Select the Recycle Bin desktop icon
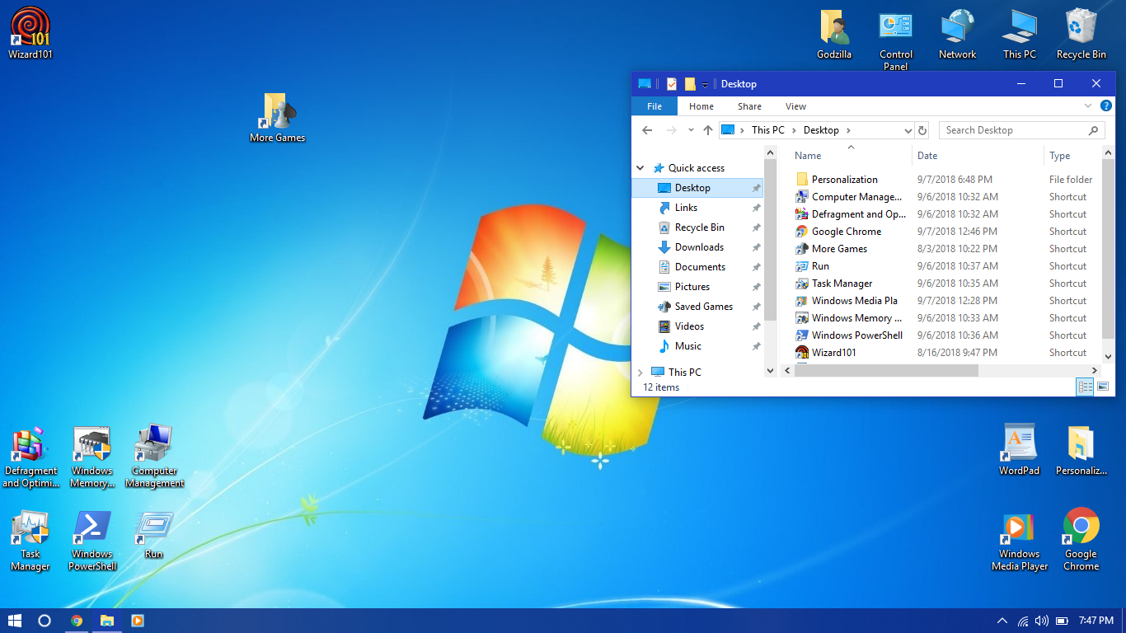 click(1081, 34)
